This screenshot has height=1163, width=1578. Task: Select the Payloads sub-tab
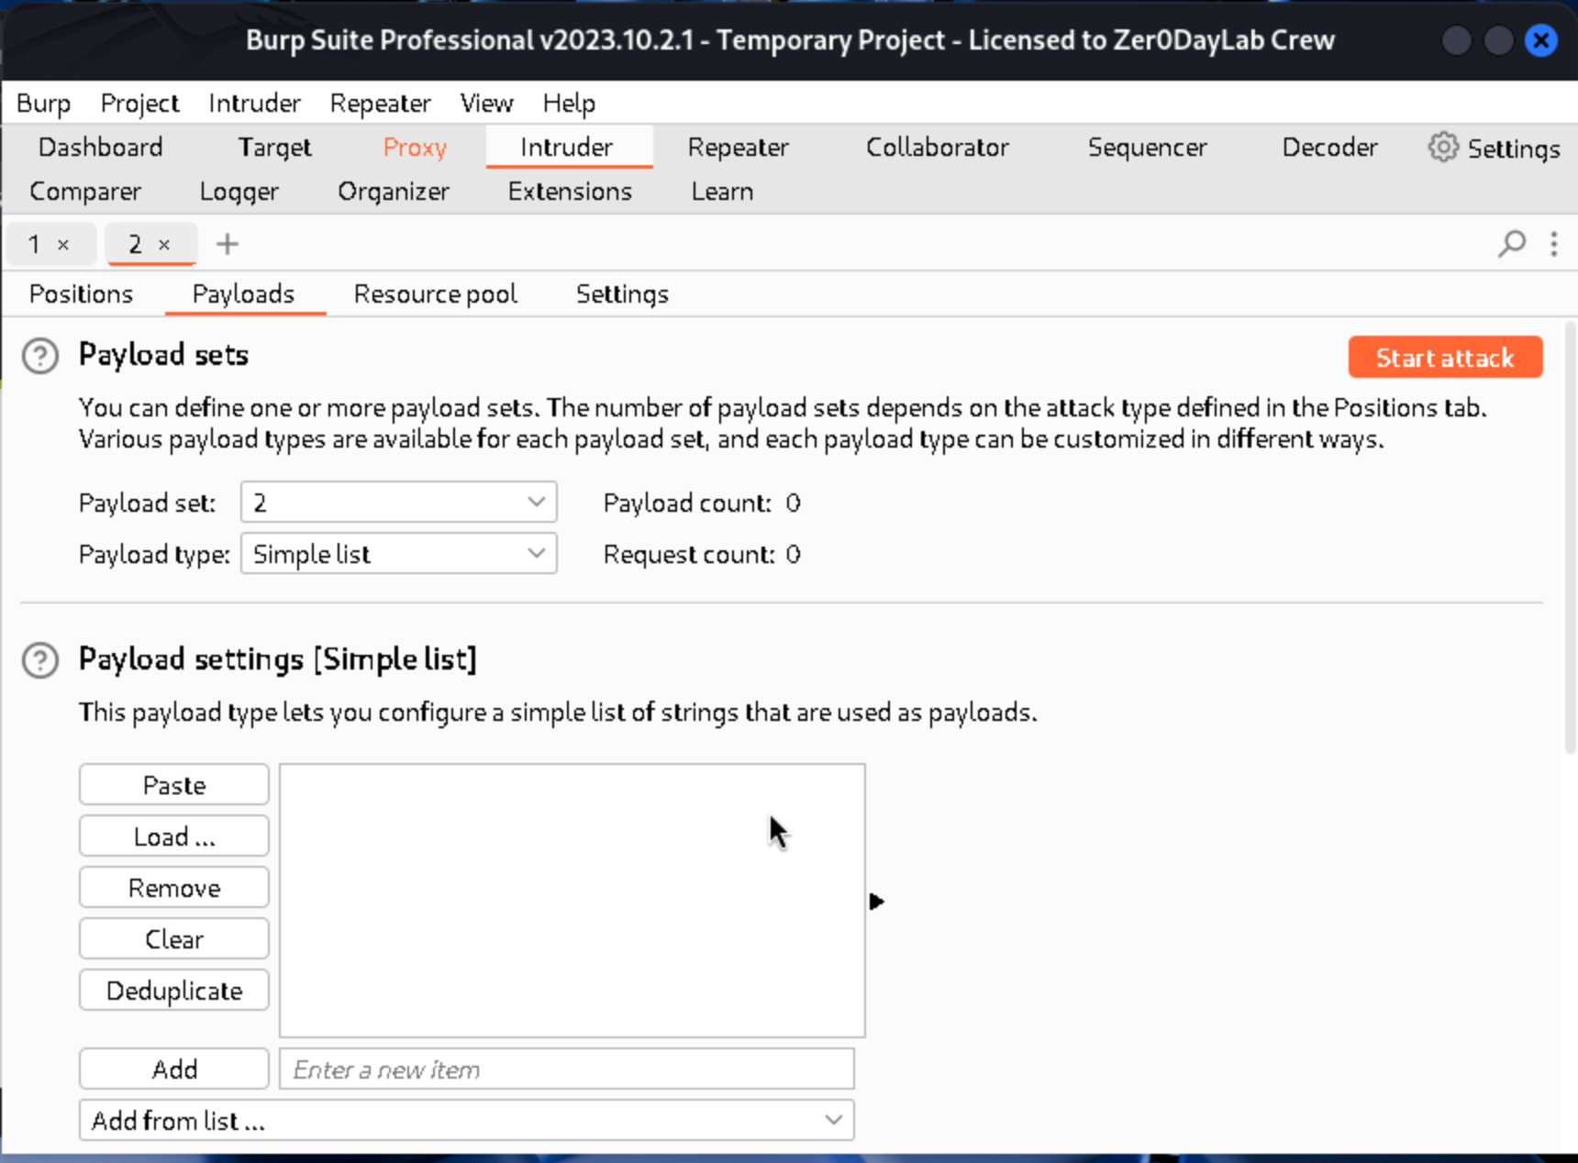pos(244,294)
